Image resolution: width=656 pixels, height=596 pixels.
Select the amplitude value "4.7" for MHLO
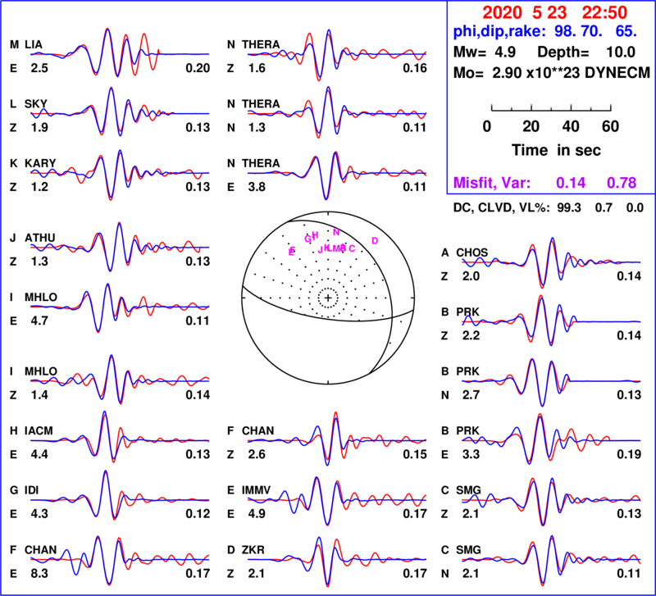click(39, 321)
